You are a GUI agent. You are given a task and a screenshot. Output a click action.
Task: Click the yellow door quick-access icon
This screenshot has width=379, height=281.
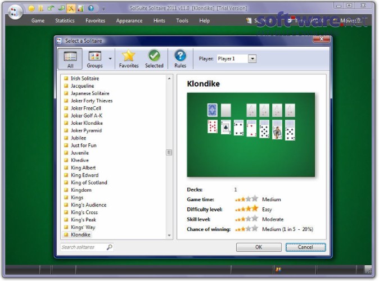tap(41, 8)
